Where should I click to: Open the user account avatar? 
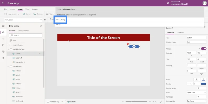click(205, 3)
